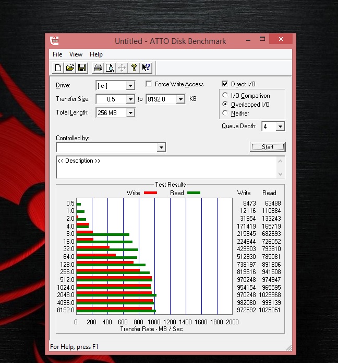Click the Save floppy disk icon
This screenshot has width=338, height=363.
point(82,68)
